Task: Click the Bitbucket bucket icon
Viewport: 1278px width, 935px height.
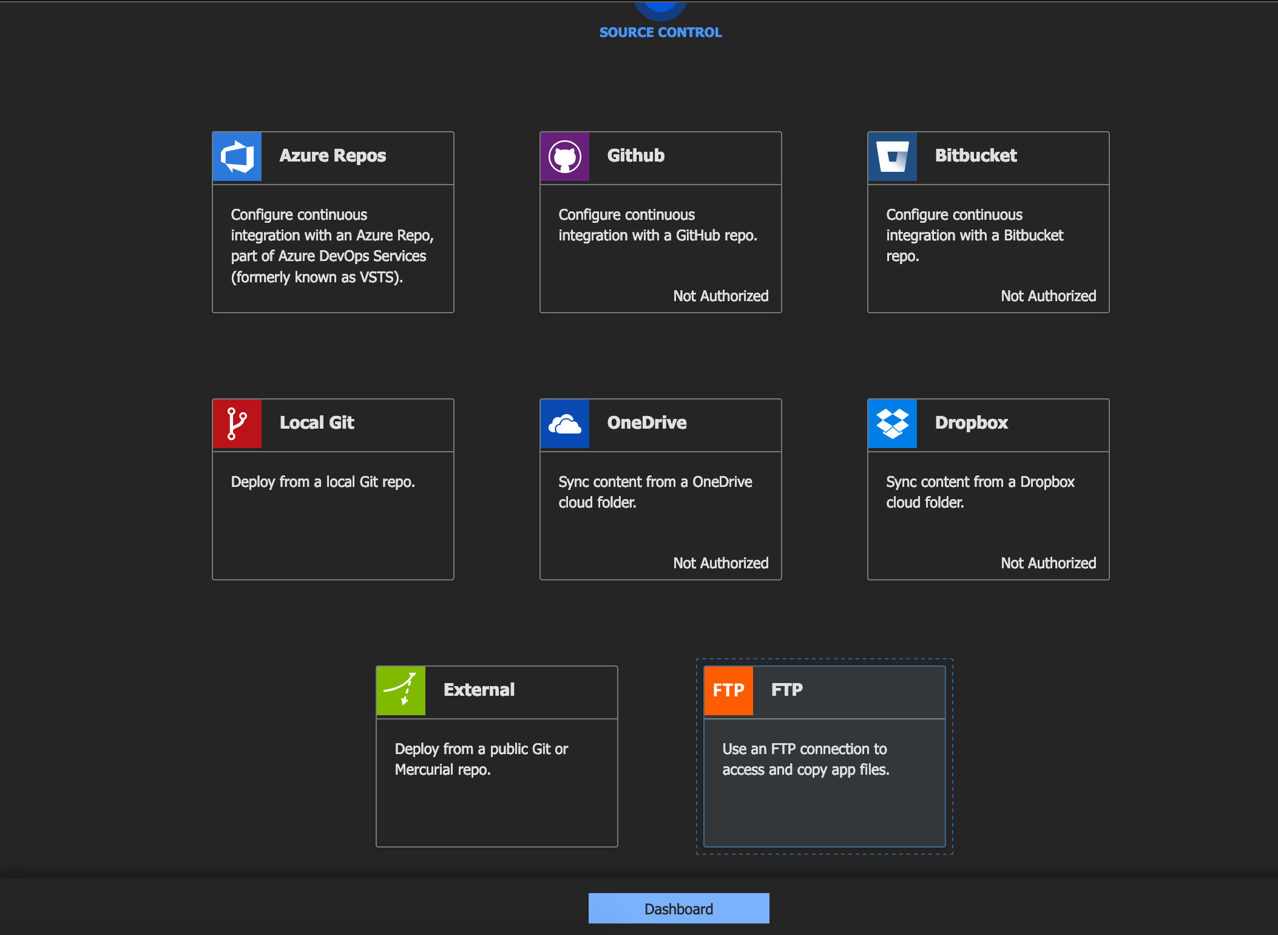Action: [x=893, y=157]
